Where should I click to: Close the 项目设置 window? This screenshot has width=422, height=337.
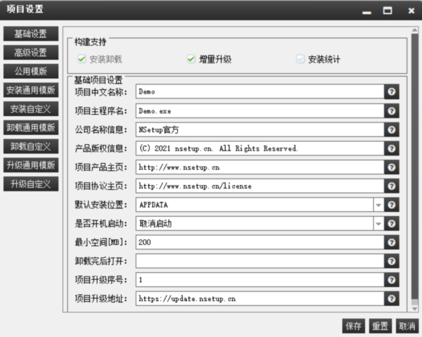pos(411,11)
